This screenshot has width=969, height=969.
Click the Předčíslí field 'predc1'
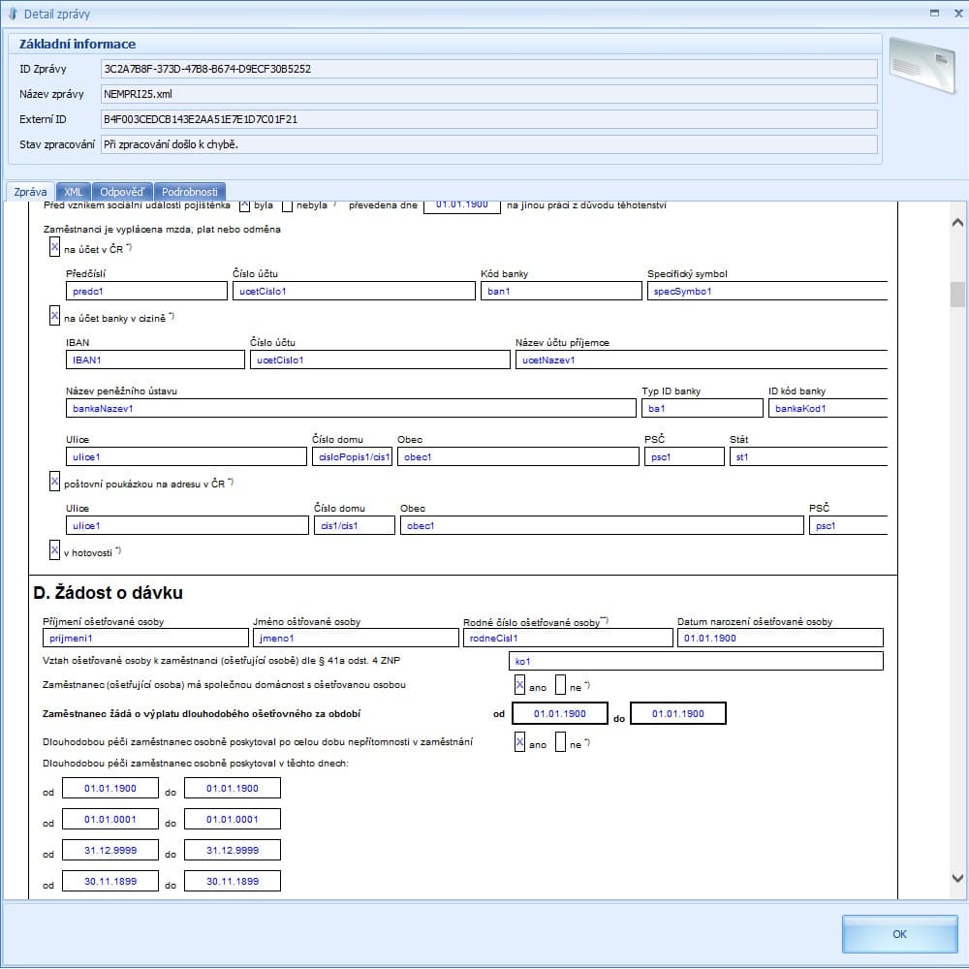(146, 291)
